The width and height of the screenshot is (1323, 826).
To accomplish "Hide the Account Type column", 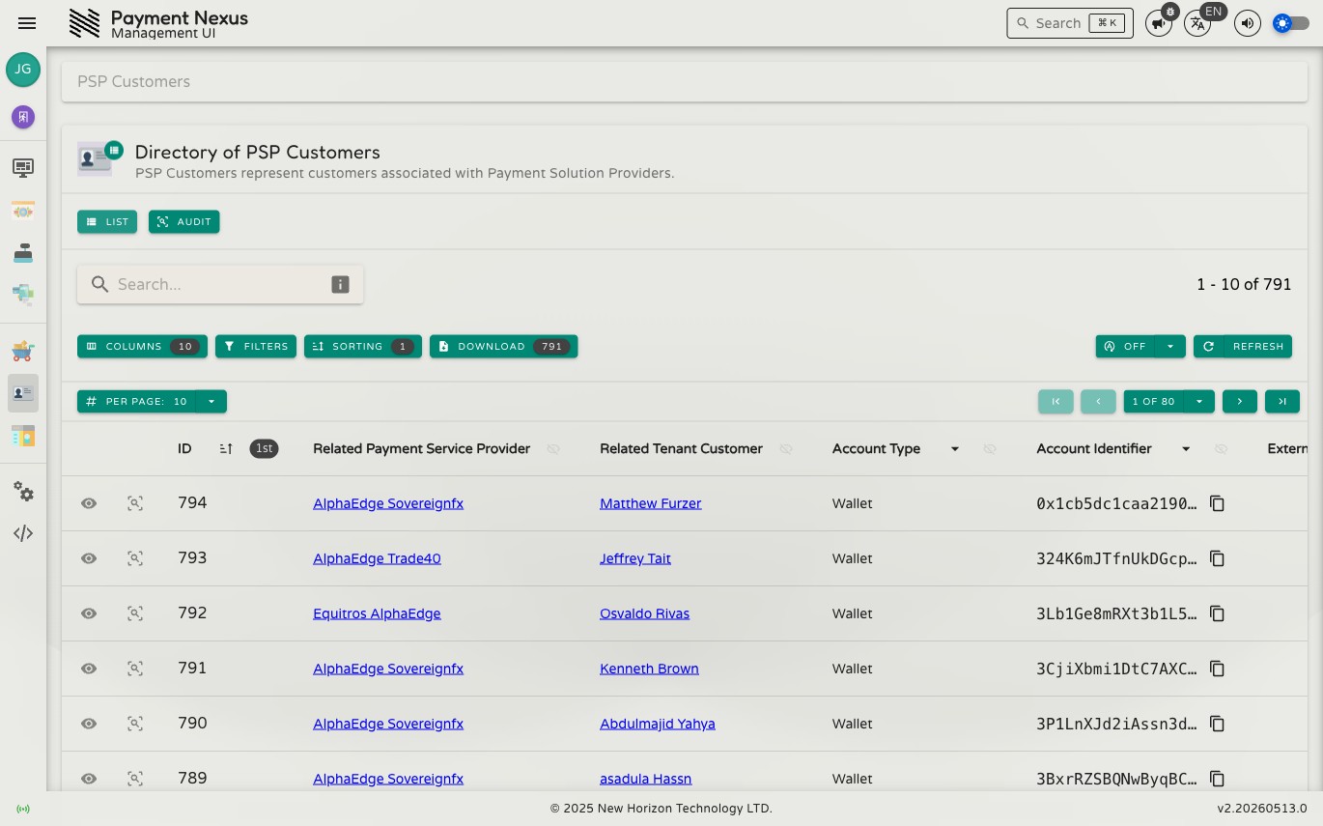I will (x=990, y=449).
